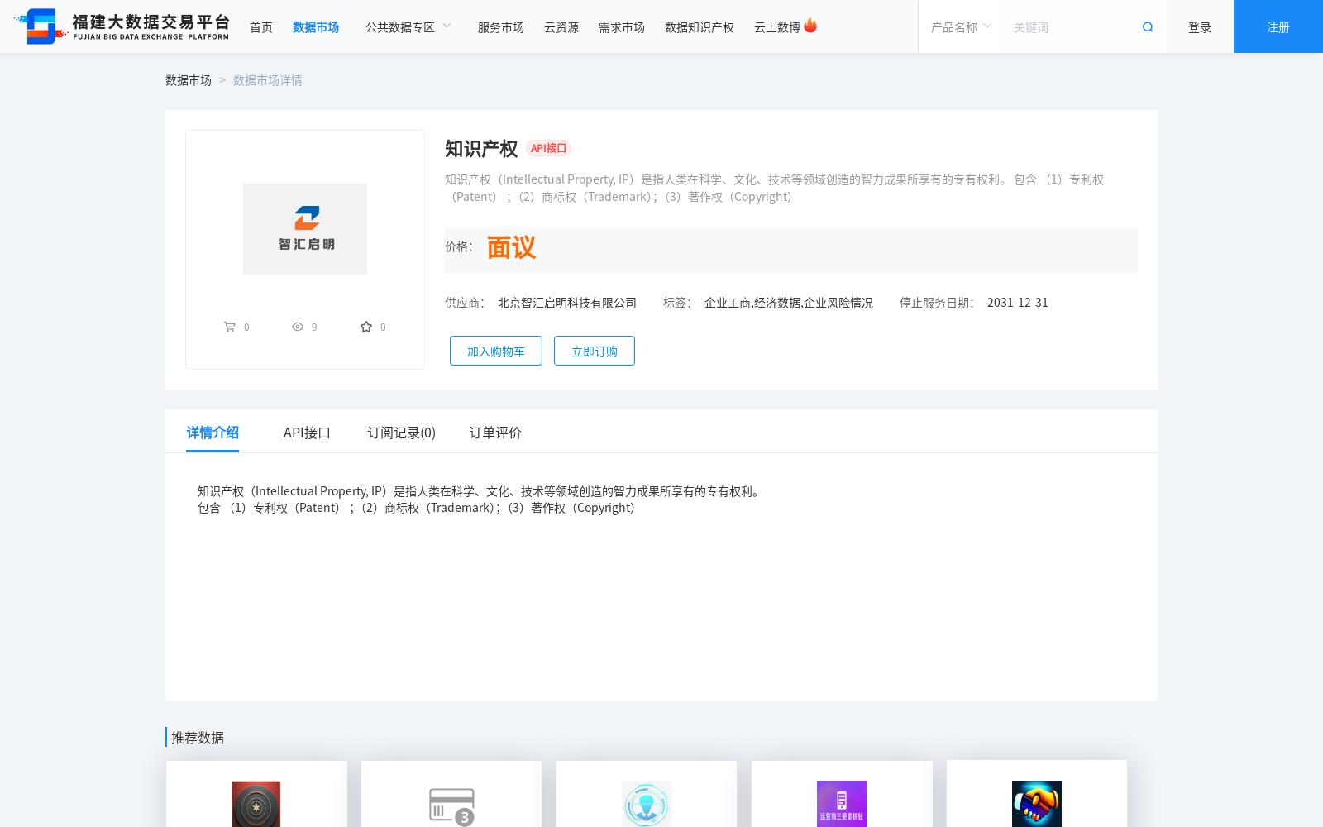Switch to the 订阅记录(0) tab
Viewport: 1323px width, 827px height.
[402, 433]
